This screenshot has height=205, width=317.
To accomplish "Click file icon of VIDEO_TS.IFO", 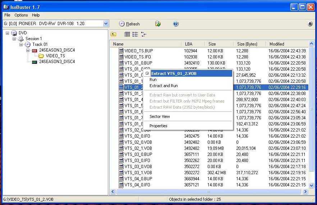I will point(121,57).
